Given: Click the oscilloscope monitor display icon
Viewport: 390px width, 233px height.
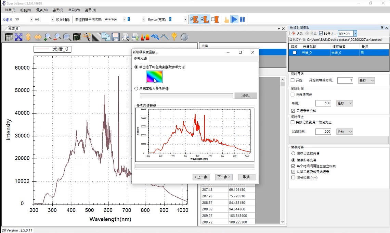Looking at the screenshot, I should [x=77, y=37].
